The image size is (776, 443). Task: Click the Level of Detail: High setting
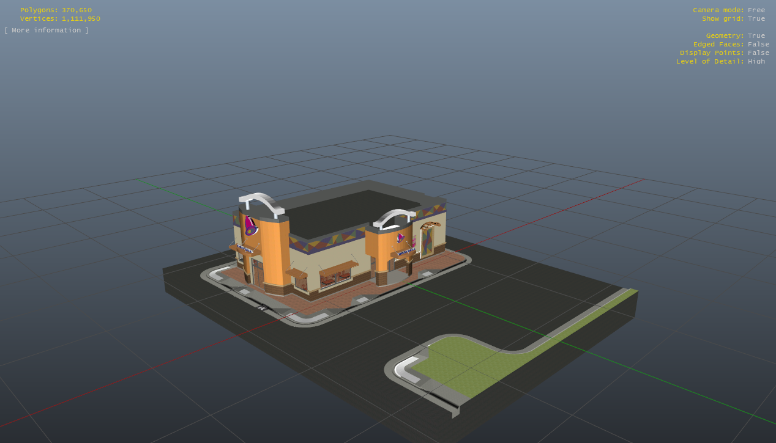click(x=721, y=61)
